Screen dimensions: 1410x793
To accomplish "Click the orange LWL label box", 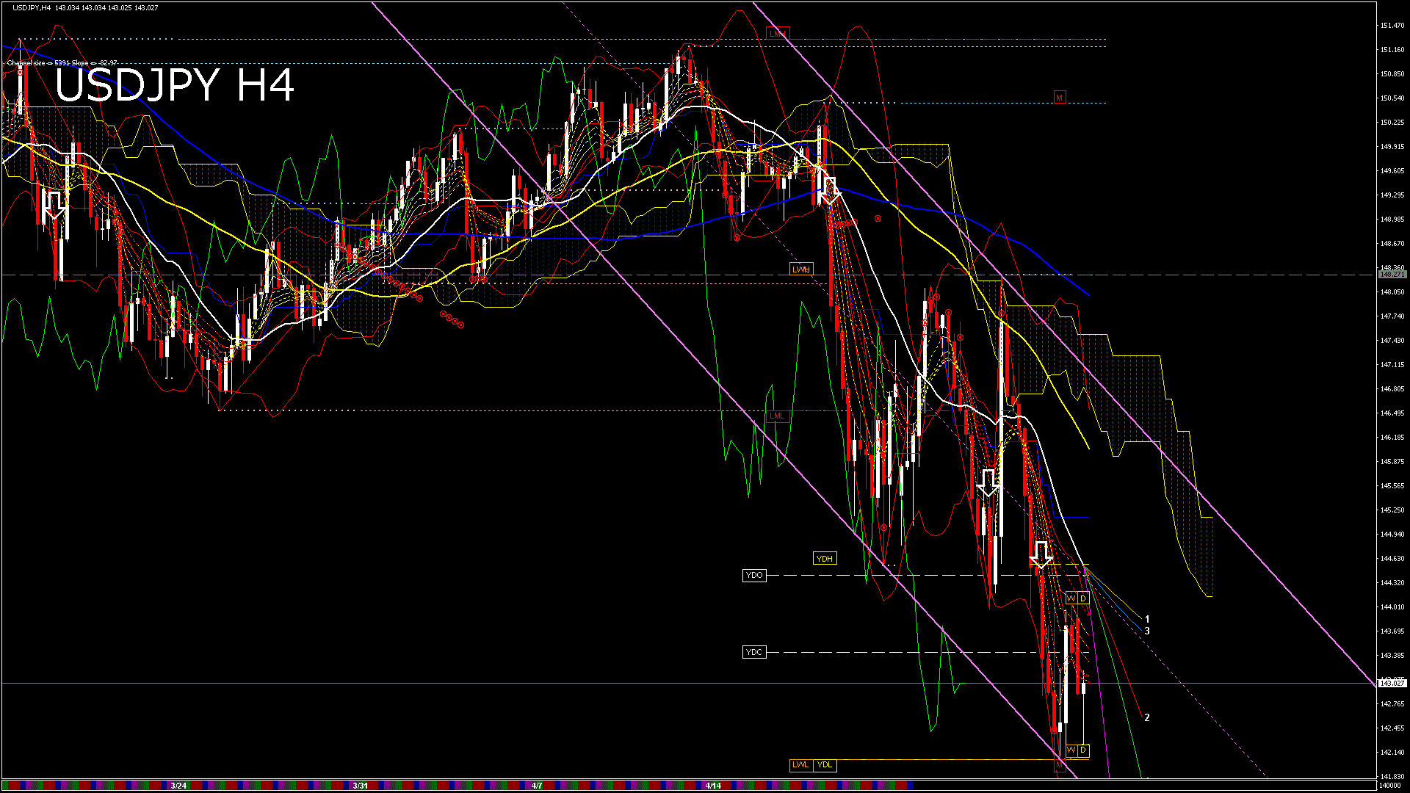I will tap(800, 765).
